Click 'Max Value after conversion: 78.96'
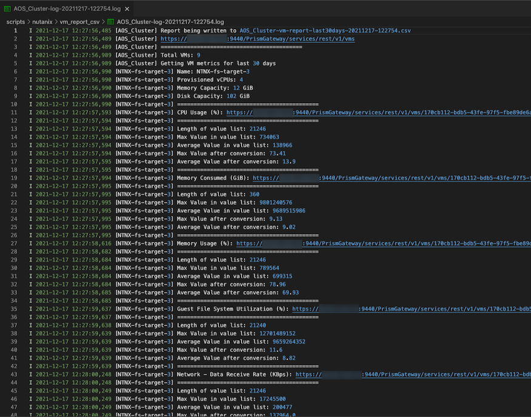This screenshot has width=531, height=417. [x=231, y=284]
